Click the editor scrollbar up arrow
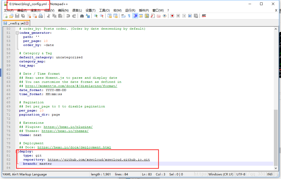This screenshot has width=281, height=179. click(x=276, y=29)
